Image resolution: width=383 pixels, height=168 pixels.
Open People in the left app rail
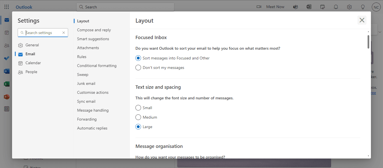[x=7, y=45]
